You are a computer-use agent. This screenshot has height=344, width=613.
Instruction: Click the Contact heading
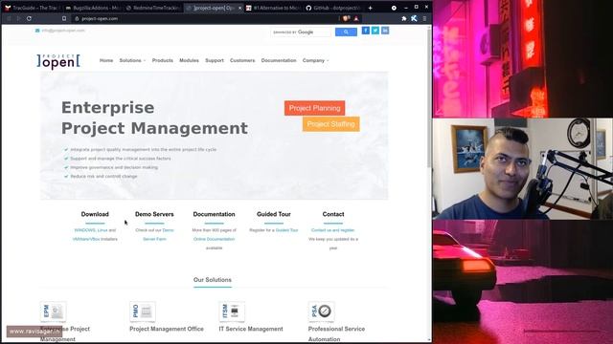click(333, 214)
